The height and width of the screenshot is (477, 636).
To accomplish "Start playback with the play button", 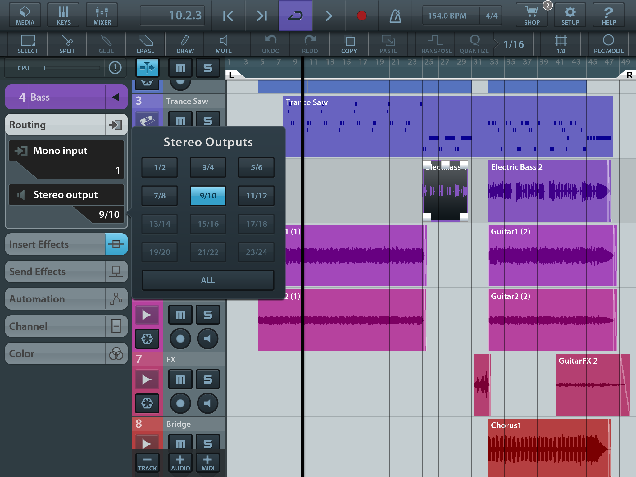I will [x=329, y=16].
